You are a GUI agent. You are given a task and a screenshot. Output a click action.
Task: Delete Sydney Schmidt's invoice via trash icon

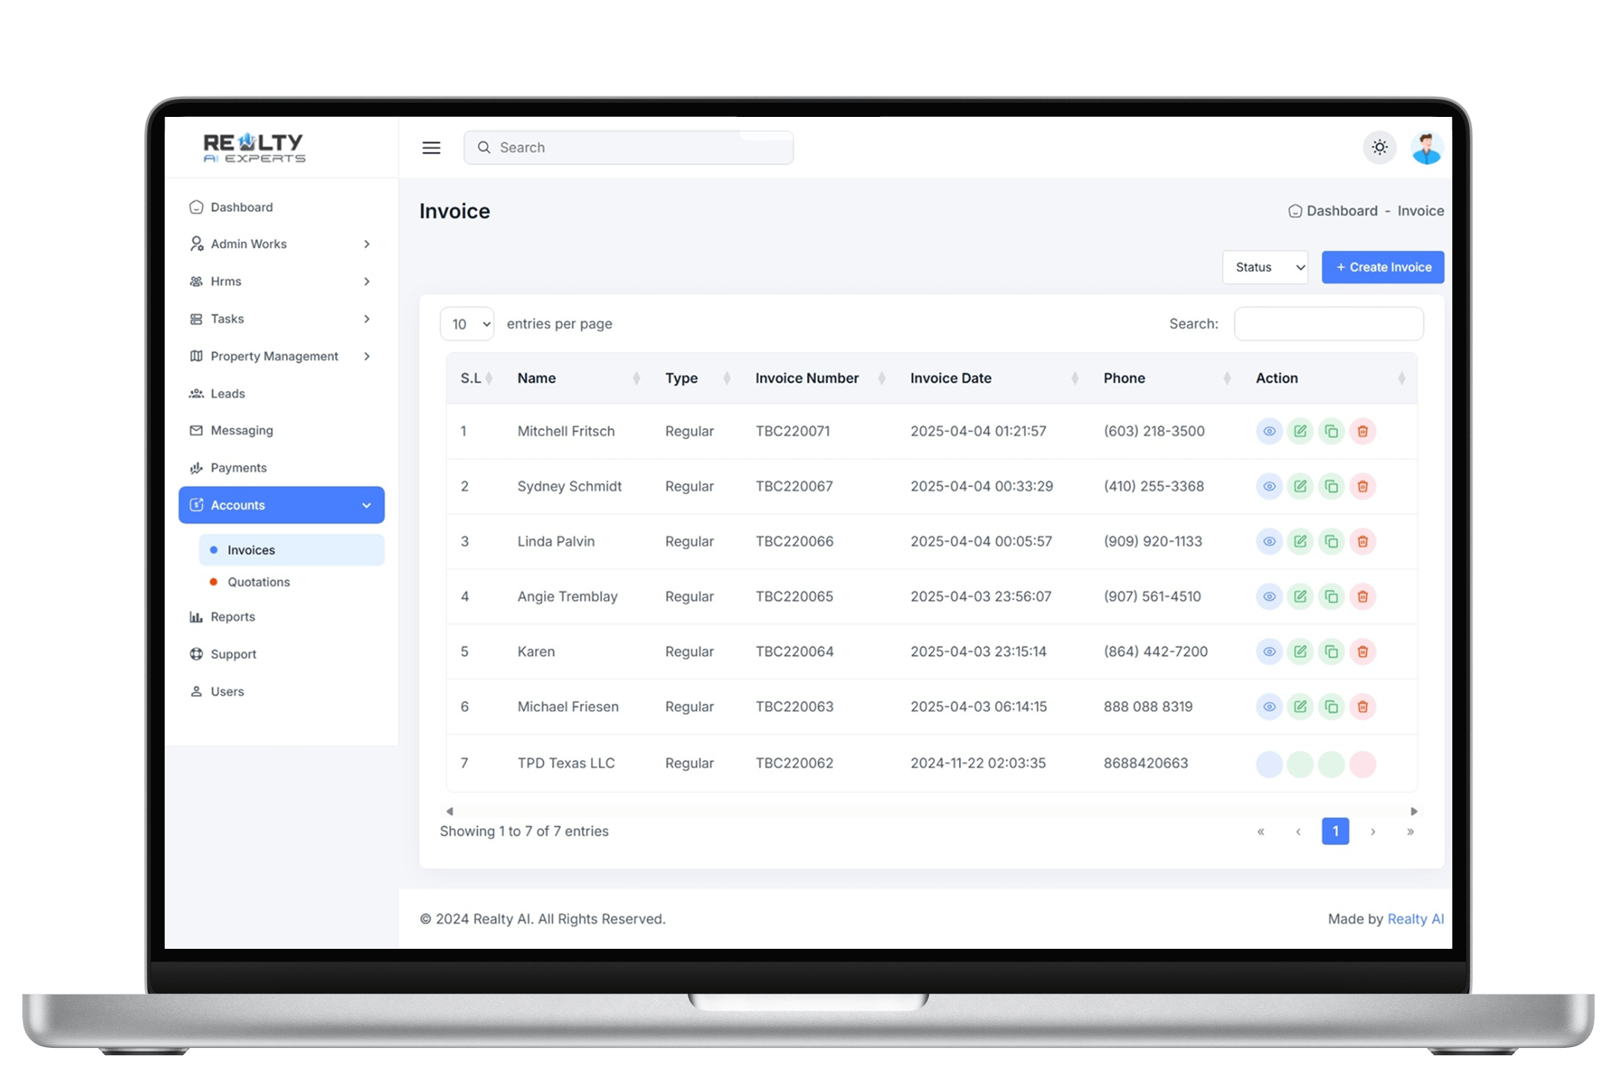coord(1362,486)
